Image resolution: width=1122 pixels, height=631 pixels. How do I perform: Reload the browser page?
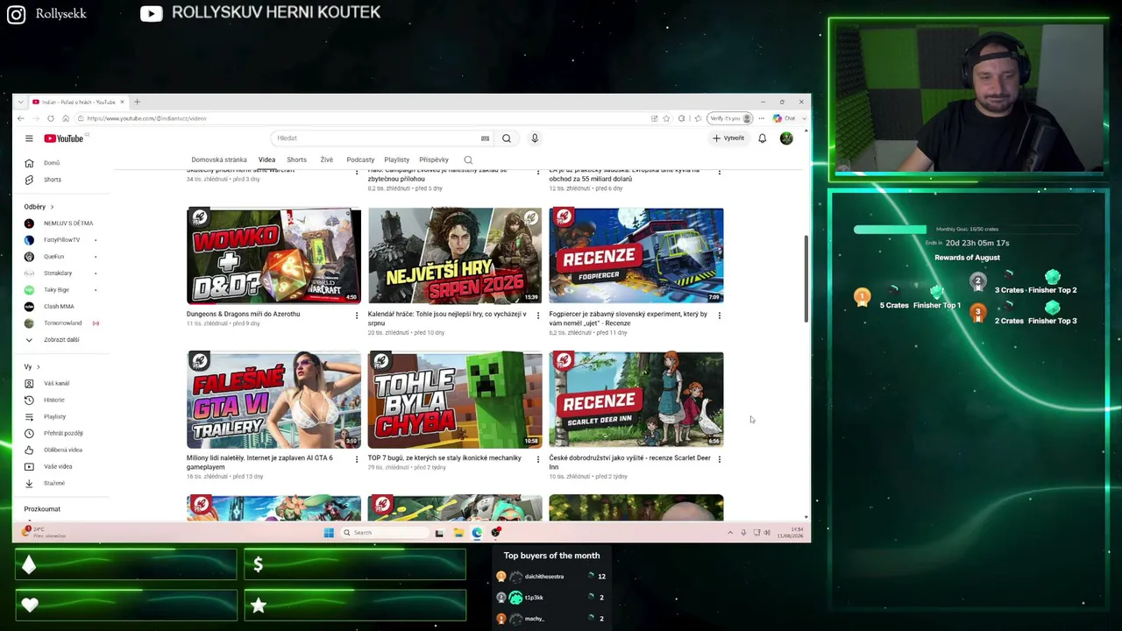[x=50, y=118]
